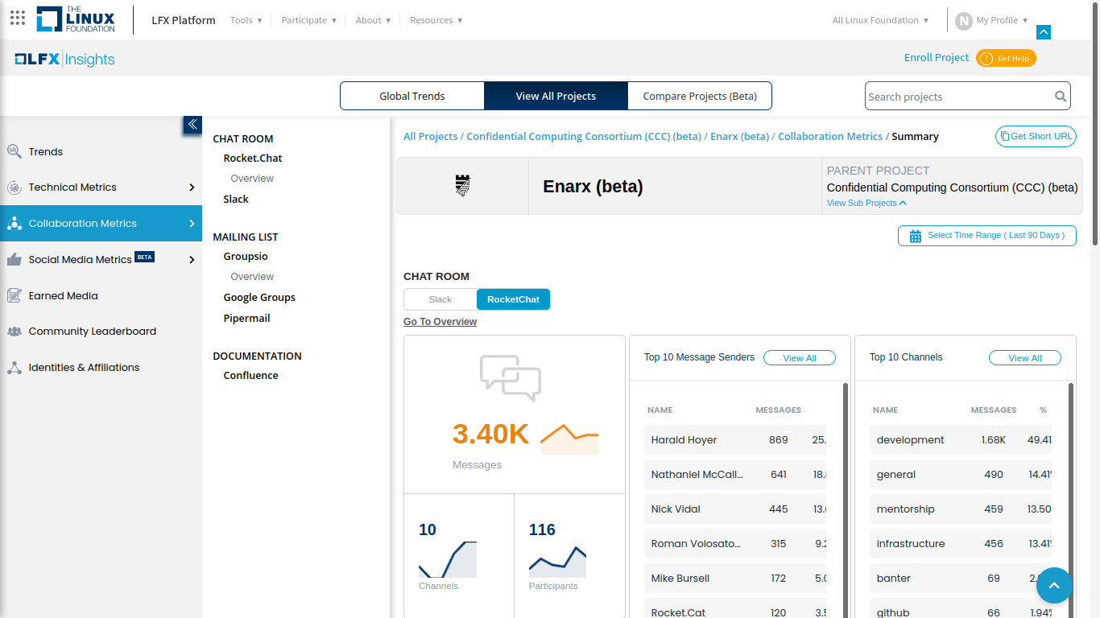
Task: Open the About dropdown menu
Action: [374, 20]
